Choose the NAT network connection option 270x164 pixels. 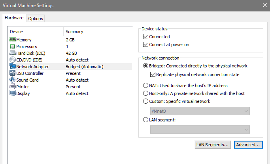[x=145, y=86]
